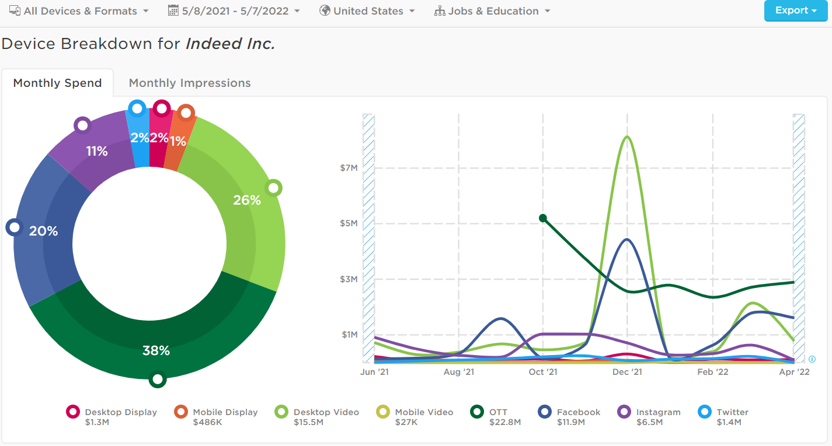The height and width of the screenshot is (446, 832).
Task: Click the hierarchy icon beside Jobs & Education
Action: (440, 11)
